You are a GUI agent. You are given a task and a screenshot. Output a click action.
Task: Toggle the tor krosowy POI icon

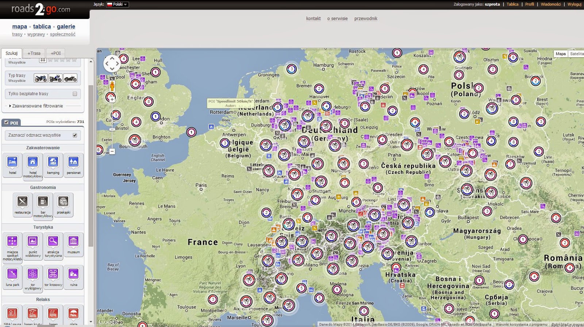click(53, 277)
